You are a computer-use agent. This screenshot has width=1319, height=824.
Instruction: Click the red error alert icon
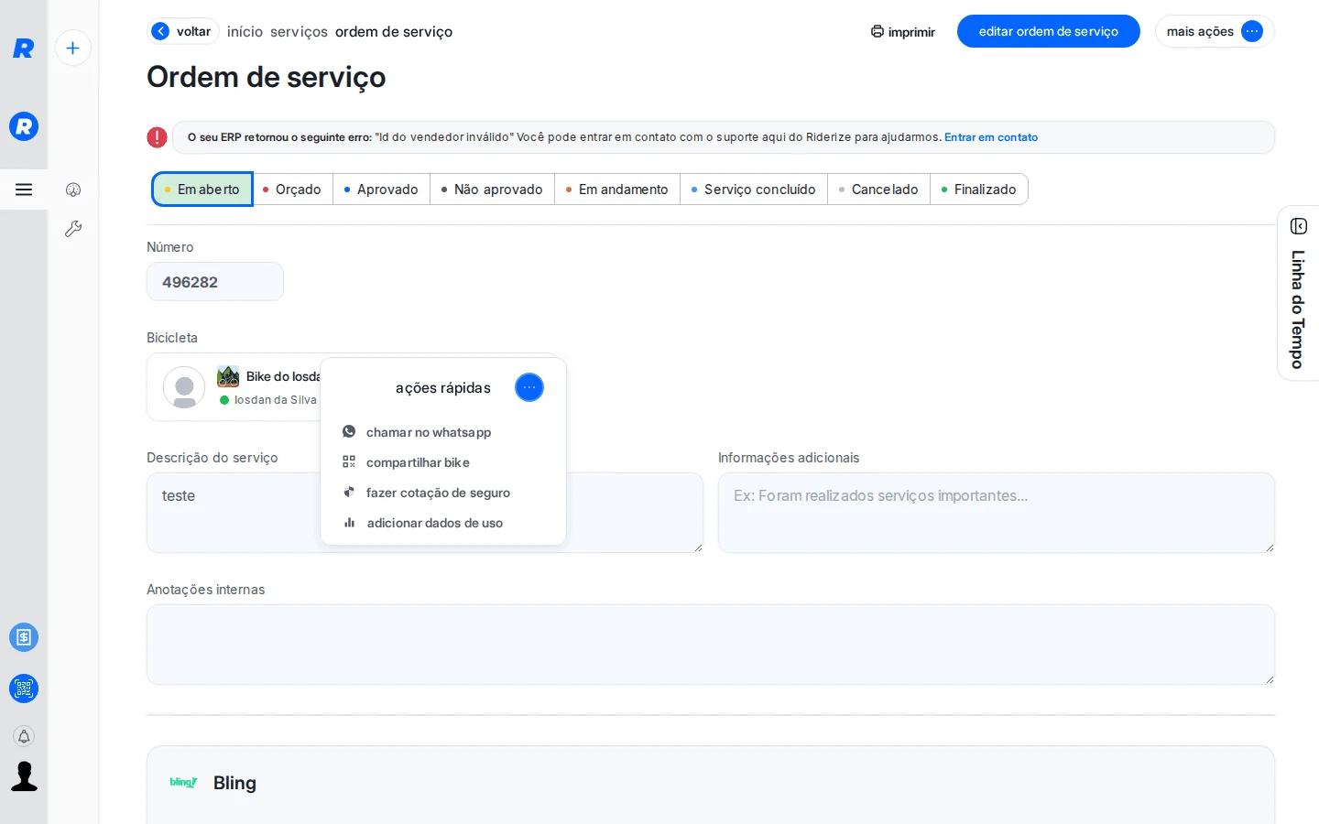pos(157,137)
